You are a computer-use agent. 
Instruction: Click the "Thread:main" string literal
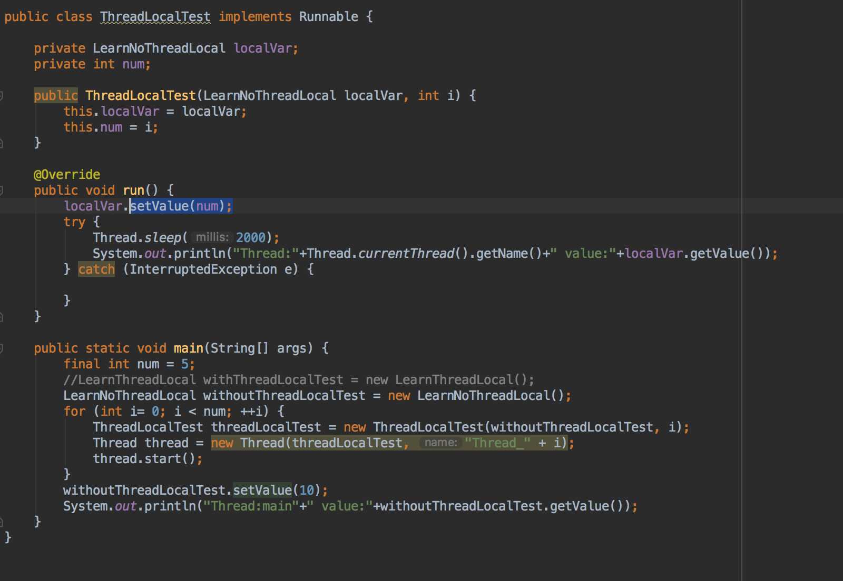(251, 506)
